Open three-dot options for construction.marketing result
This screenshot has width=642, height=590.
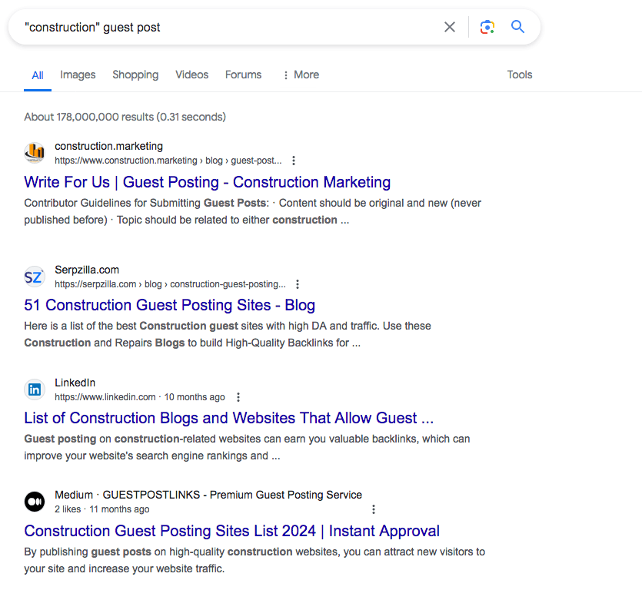[294, 161]
